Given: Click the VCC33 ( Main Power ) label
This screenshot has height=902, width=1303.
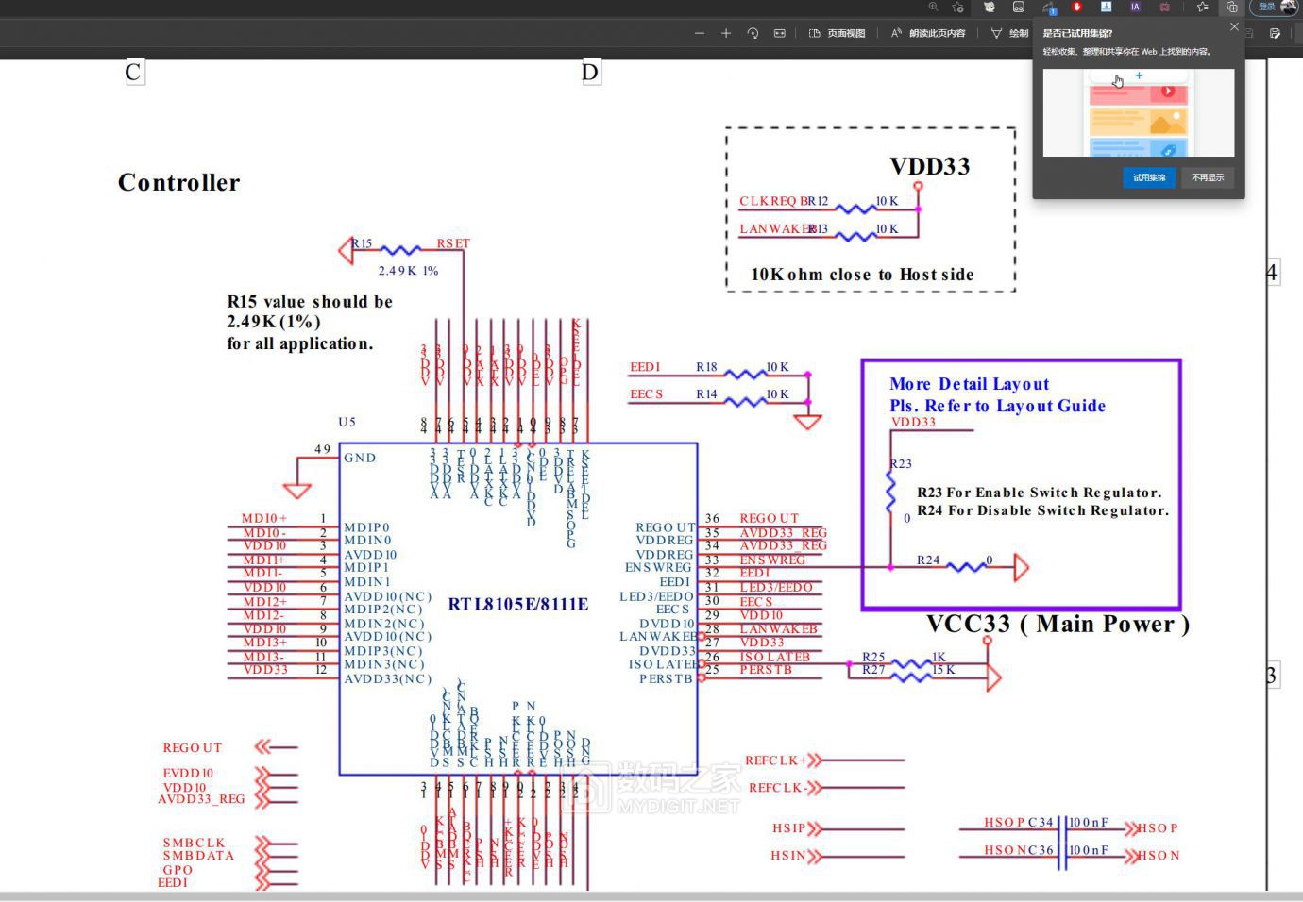Looking at the screenshot, I should click(x=1058, y=624).
